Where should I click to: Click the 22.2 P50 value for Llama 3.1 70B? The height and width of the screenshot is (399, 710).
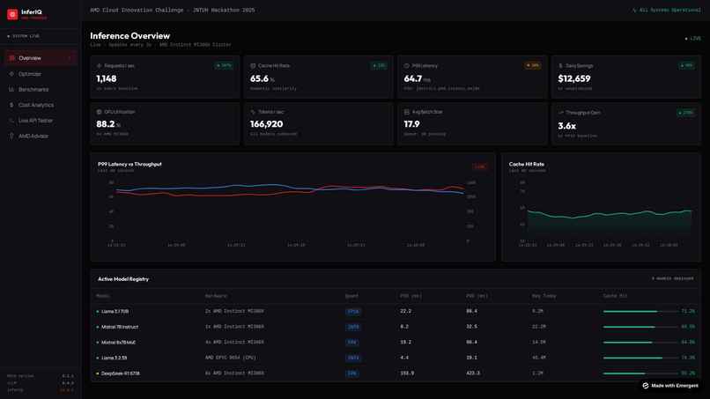pyautogui.click(x=406, y=311)
